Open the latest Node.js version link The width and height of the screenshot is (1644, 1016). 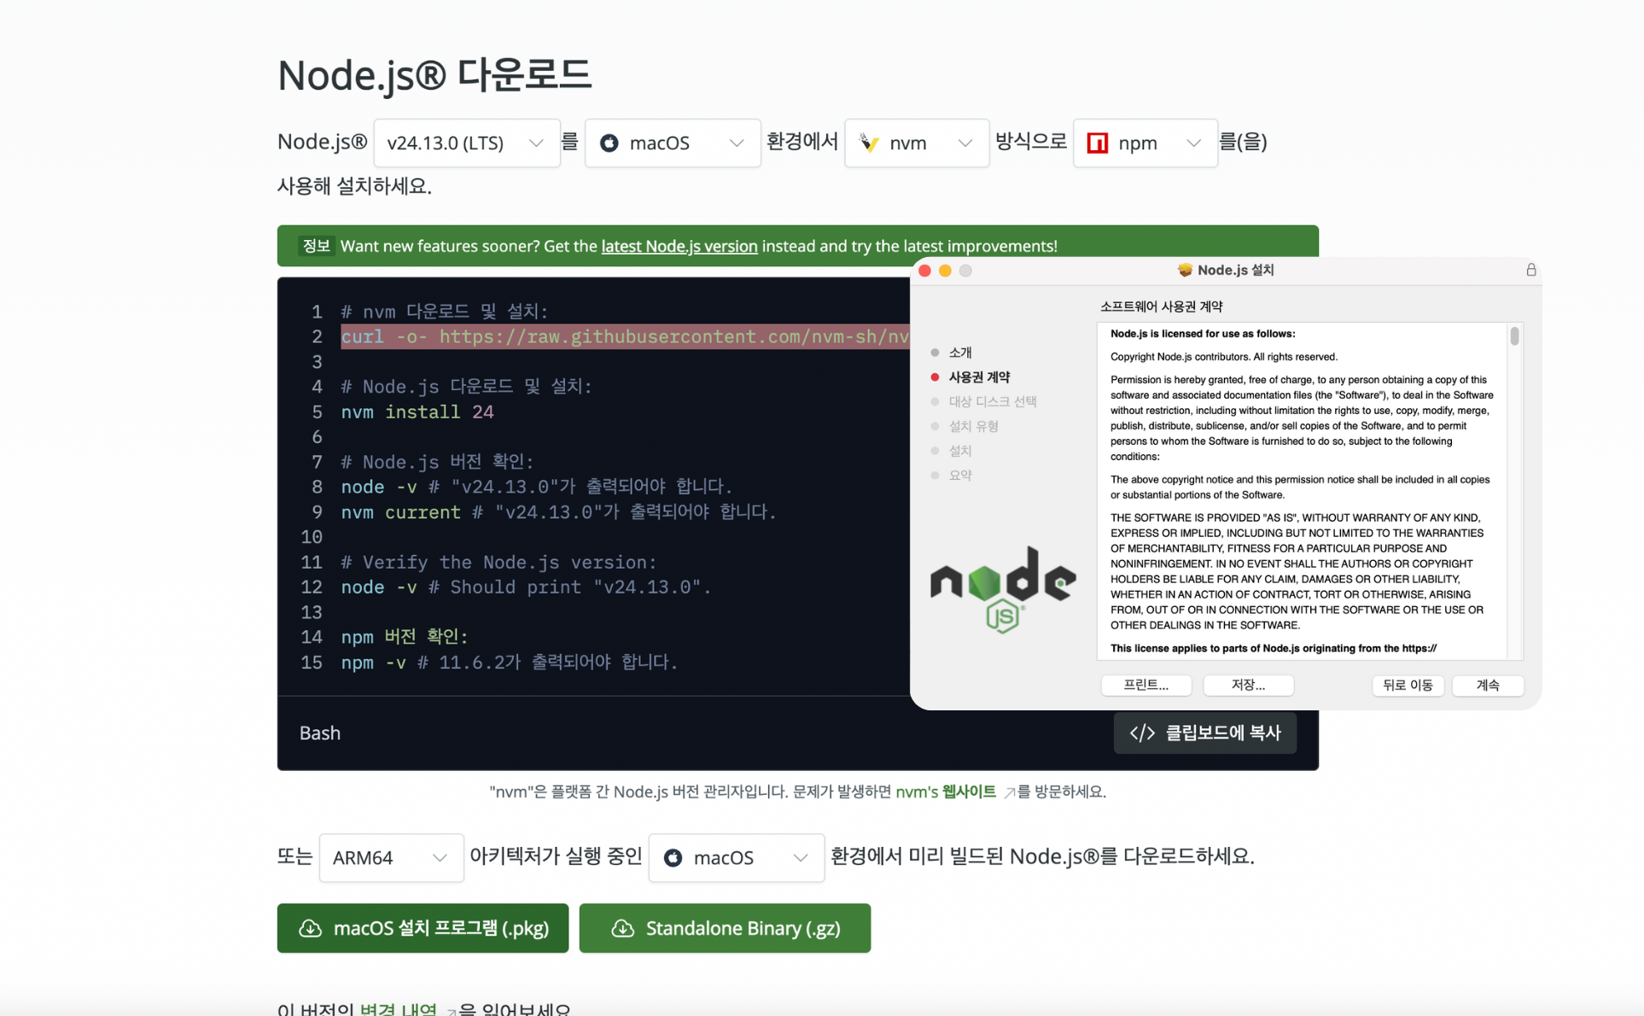pos(679,246)
